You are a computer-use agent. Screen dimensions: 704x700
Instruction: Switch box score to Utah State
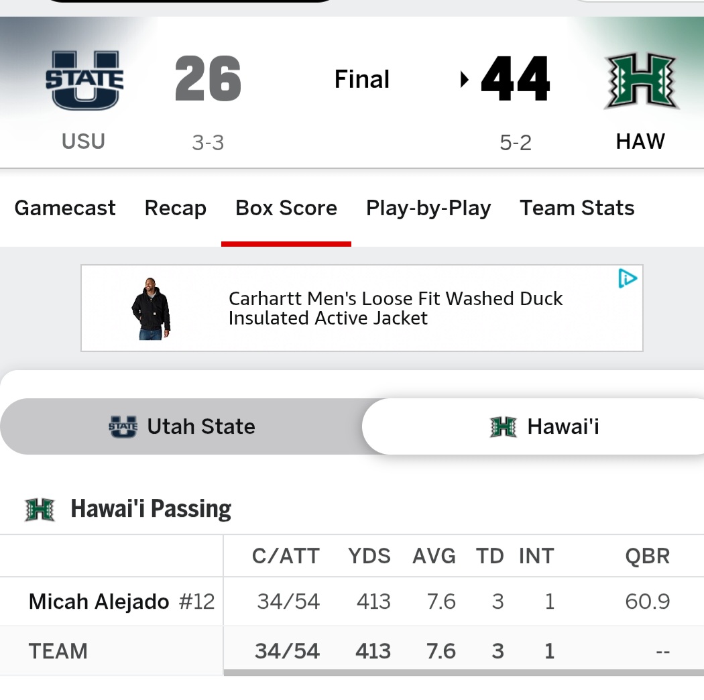point(182,426)
